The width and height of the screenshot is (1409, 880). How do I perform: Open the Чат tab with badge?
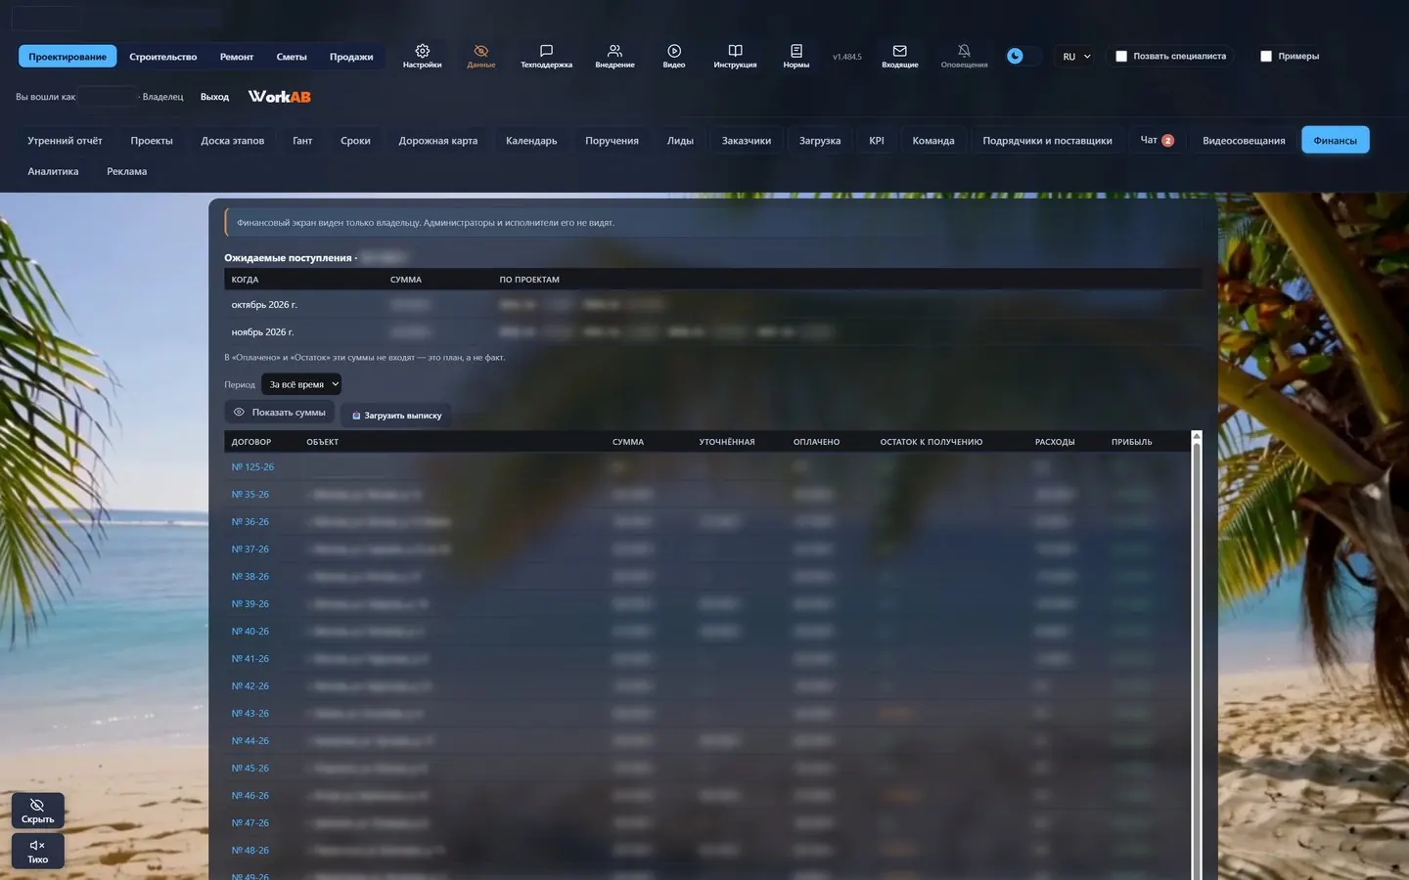pyautogui.click(x=1158, y=141)
